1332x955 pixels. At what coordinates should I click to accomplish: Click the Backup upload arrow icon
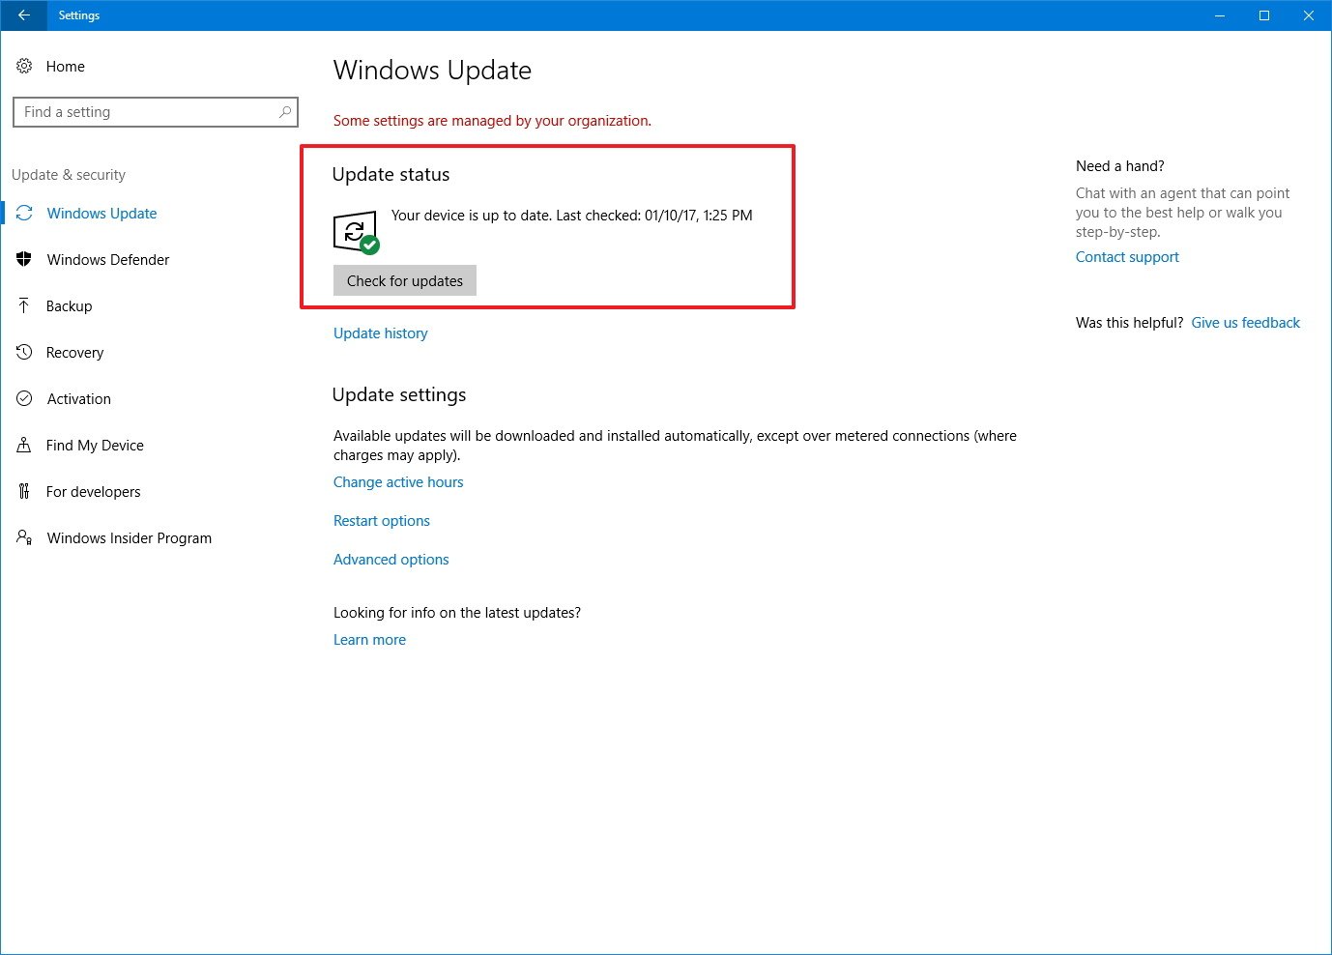tap(24, 305)
